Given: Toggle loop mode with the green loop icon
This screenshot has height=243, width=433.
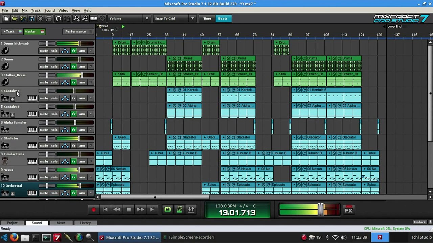Looking at the screenshot, I should click(x=167, y=210).
